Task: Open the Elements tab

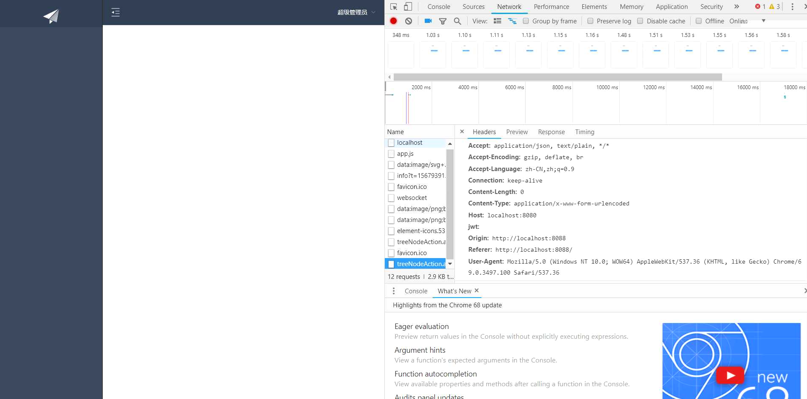Action: [x=594, y=7]
